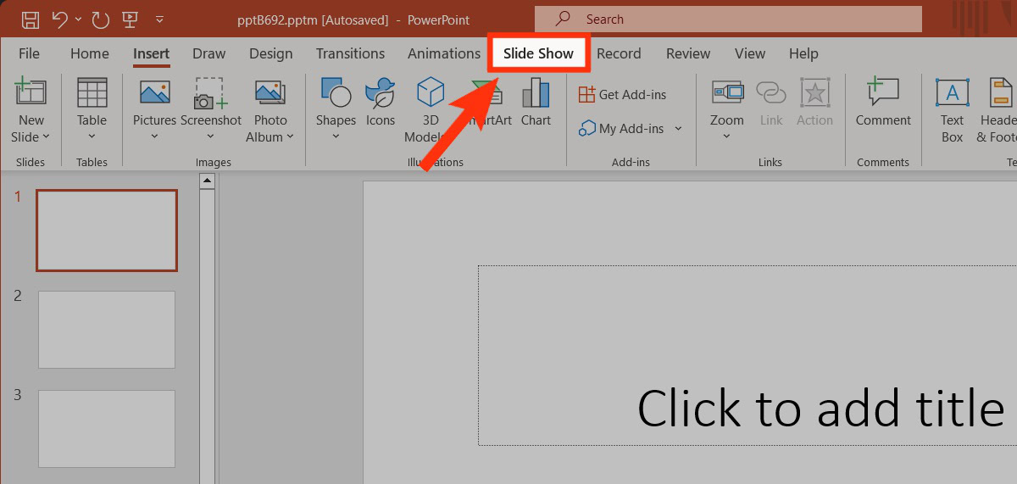The image size is (1017, 484).
Task: Click the My Add-ins button
Action: point(622,129)
